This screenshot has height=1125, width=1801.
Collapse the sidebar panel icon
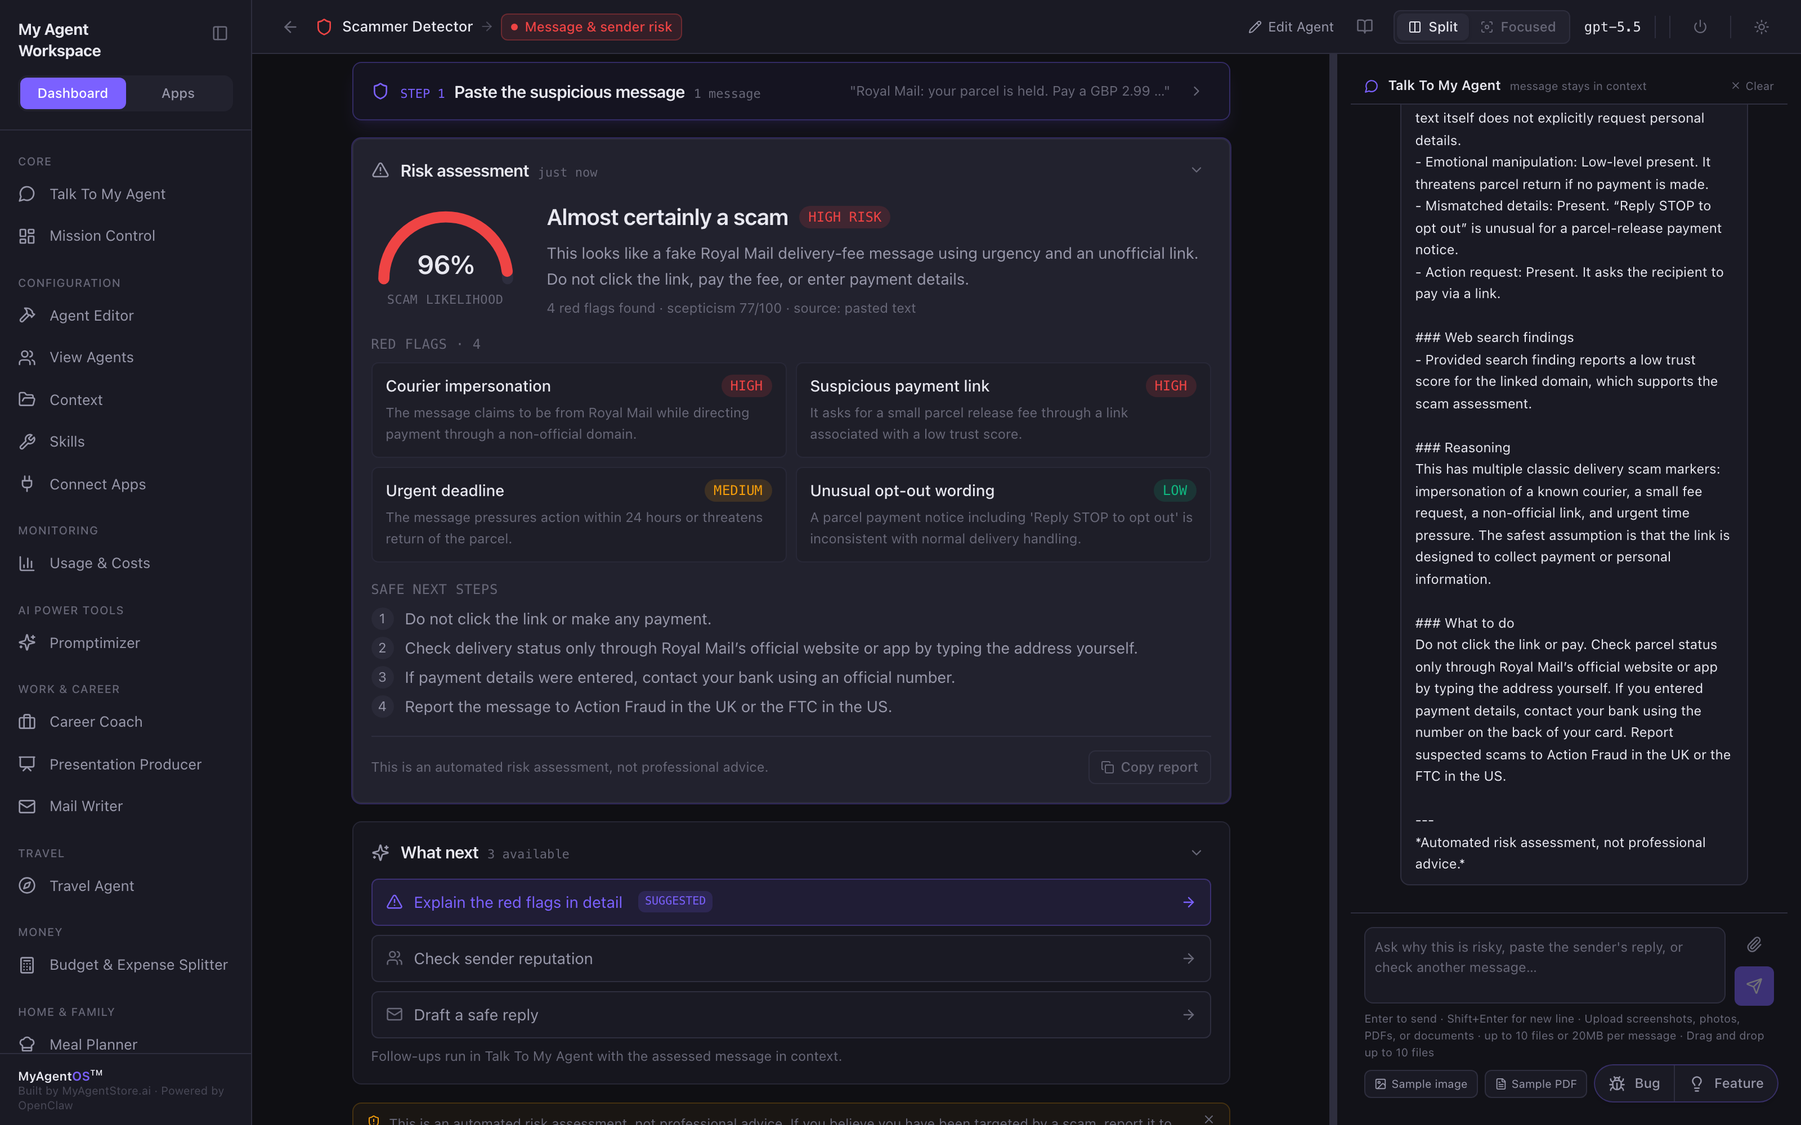219,34
